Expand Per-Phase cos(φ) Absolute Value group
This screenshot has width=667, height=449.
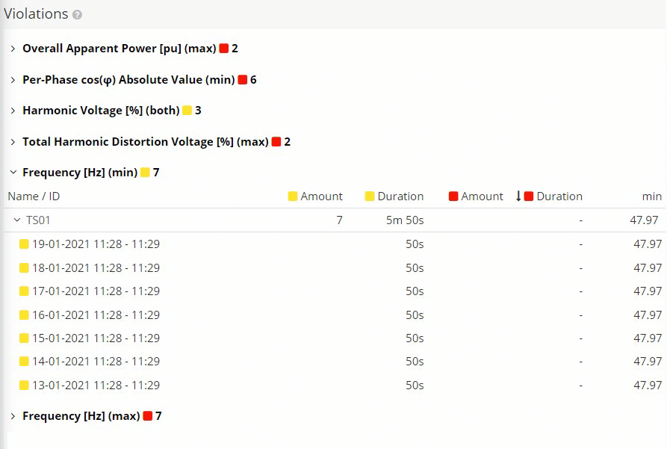point(13,80)
